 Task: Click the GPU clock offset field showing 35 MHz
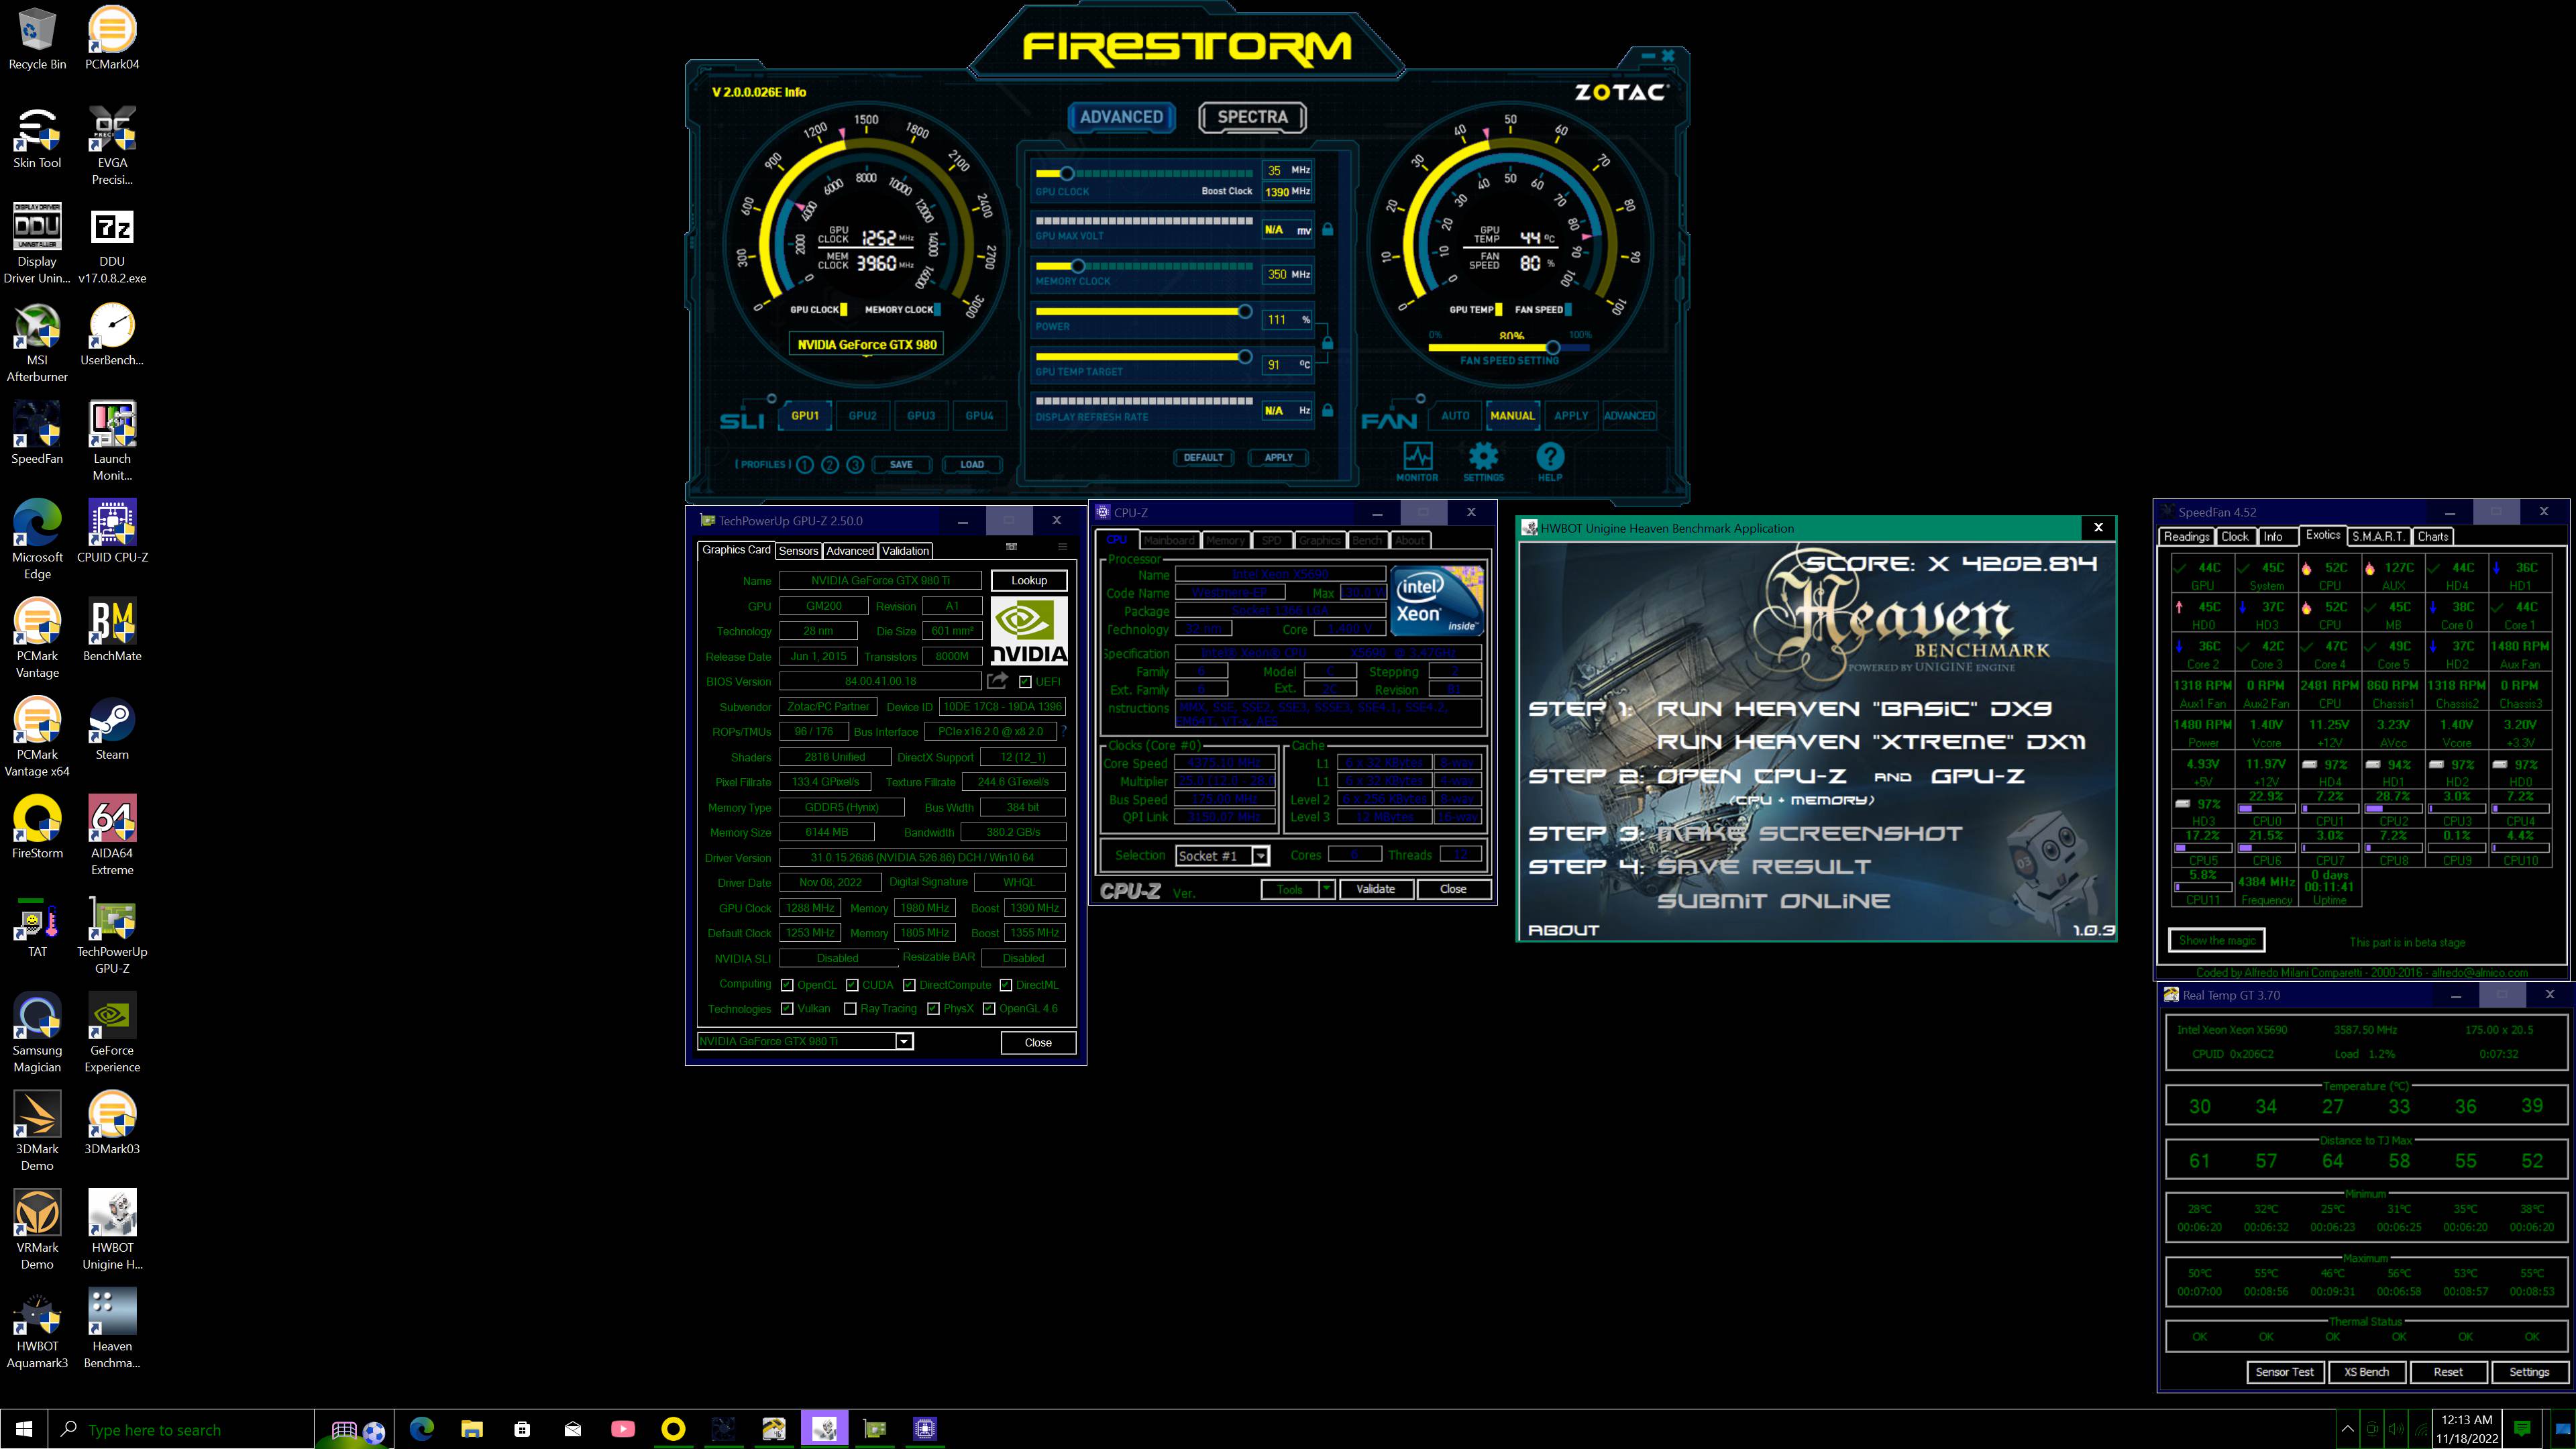click(x=1287, y=170)
